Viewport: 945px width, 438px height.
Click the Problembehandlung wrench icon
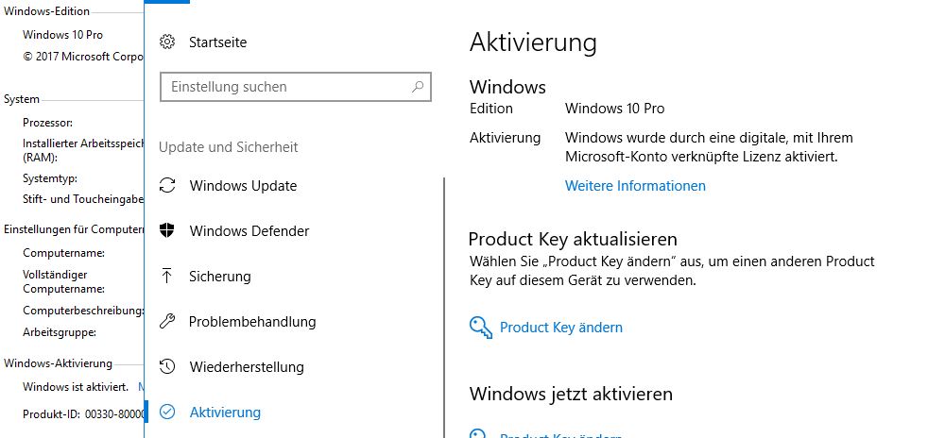point(167,322)
